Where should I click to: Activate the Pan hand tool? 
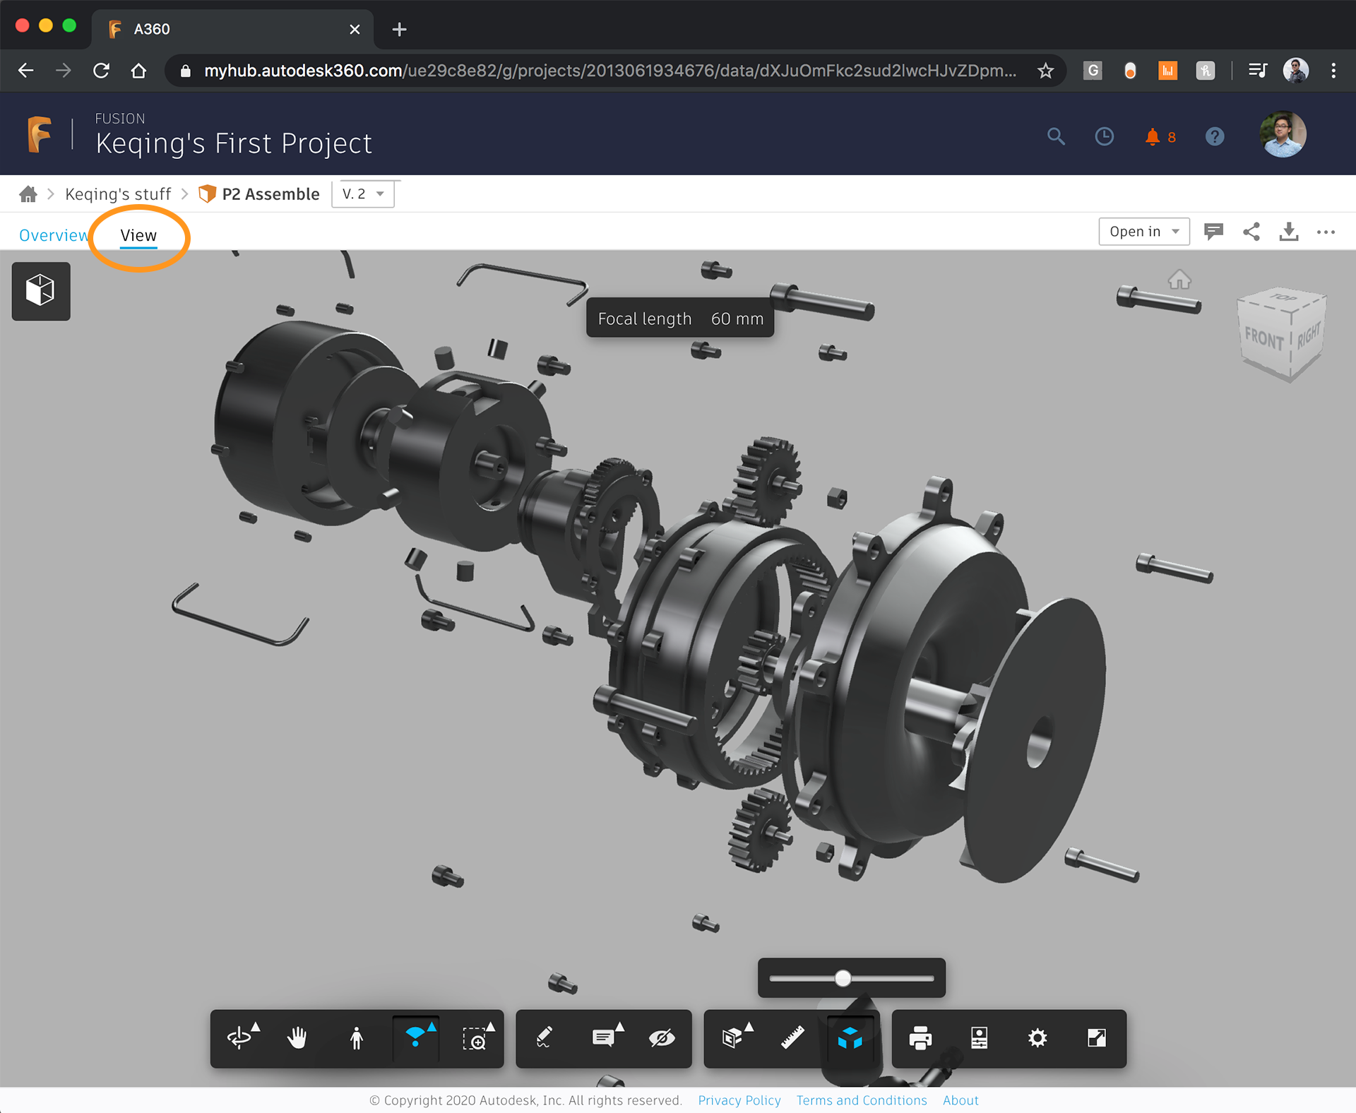297,1038
